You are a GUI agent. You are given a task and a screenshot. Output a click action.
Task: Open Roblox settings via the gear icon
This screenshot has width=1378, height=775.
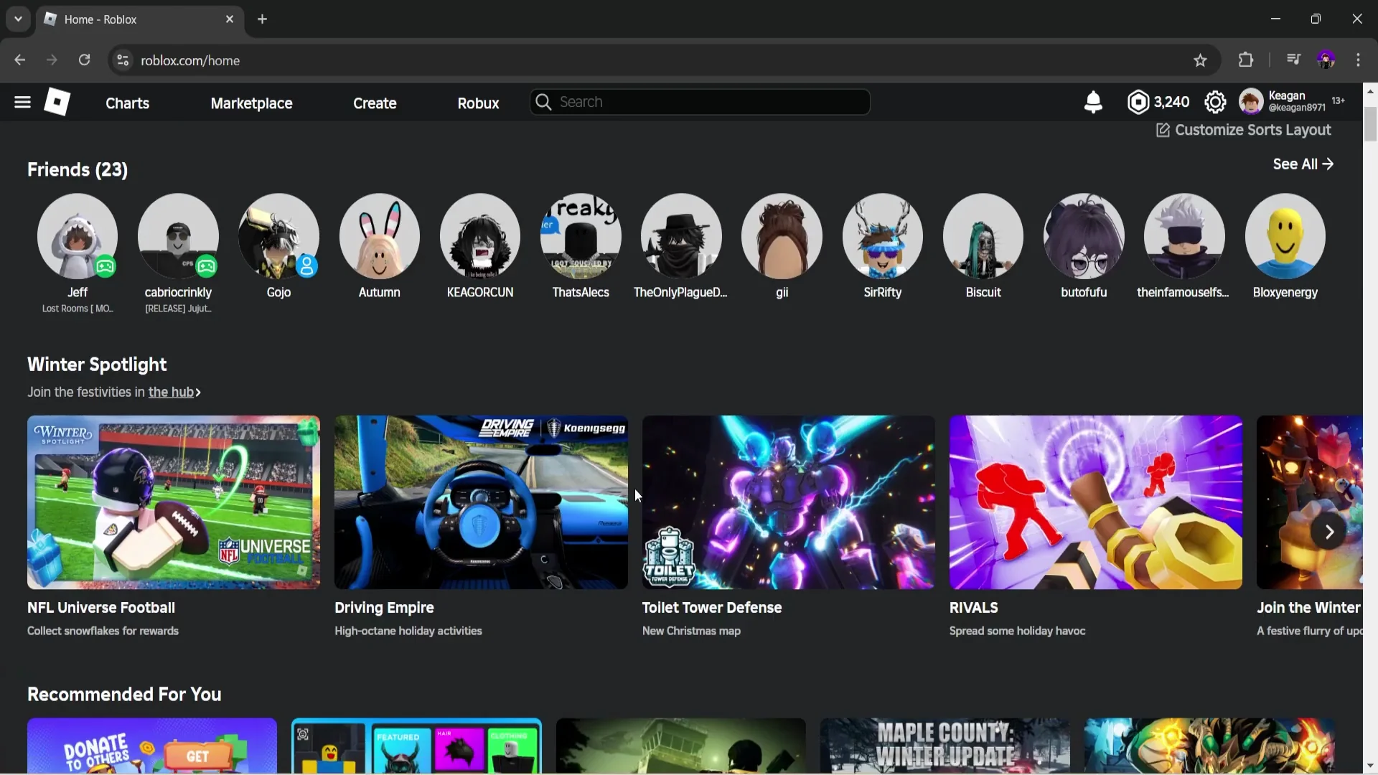(x=1216, y=102)
